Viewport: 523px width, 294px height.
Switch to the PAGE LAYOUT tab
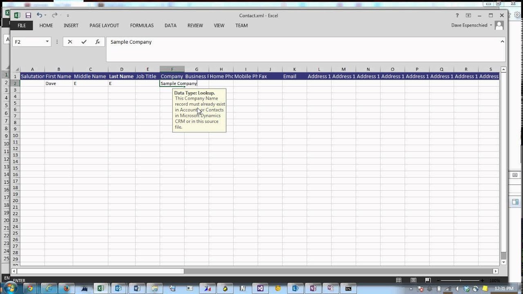pos(104,25)
